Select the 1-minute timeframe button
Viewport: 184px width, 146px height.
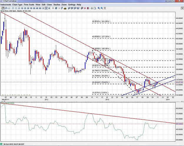pyautogui.click(x=16, y=8)
